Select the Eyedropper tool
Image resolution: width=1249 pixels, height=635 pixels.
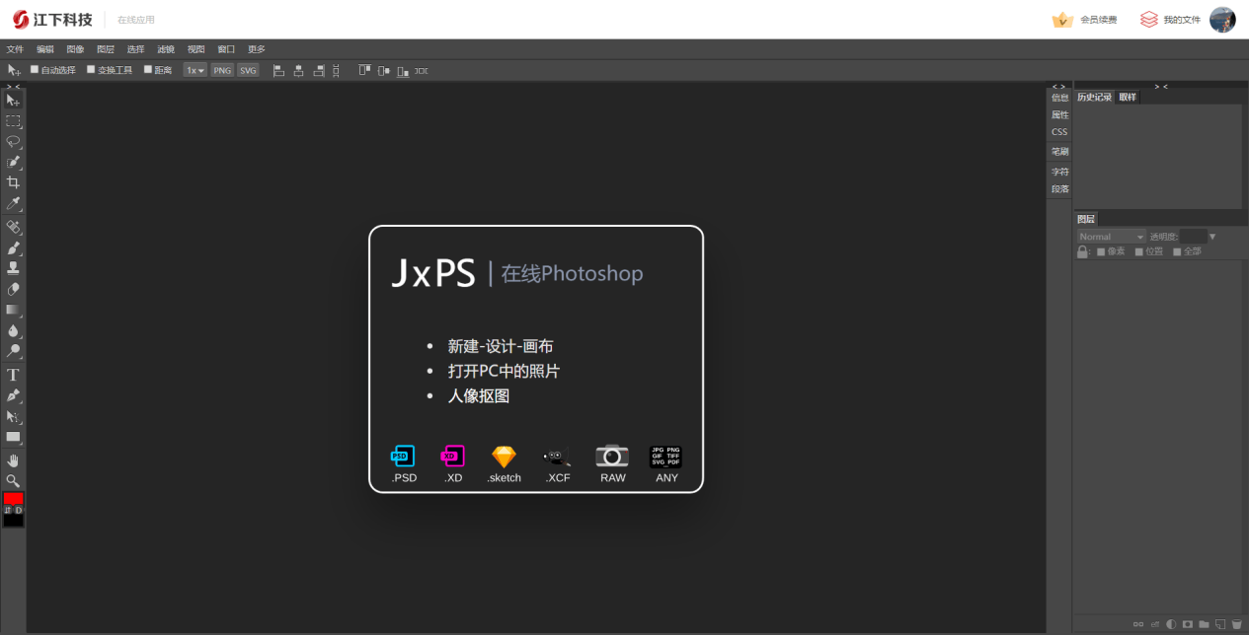(x=13, y=203)
